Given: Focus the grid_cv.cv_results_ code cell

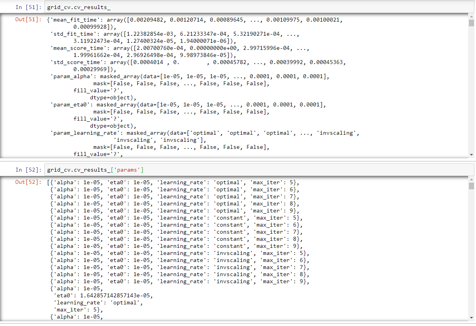Looking at the screenshot, I should click(259, 7).
